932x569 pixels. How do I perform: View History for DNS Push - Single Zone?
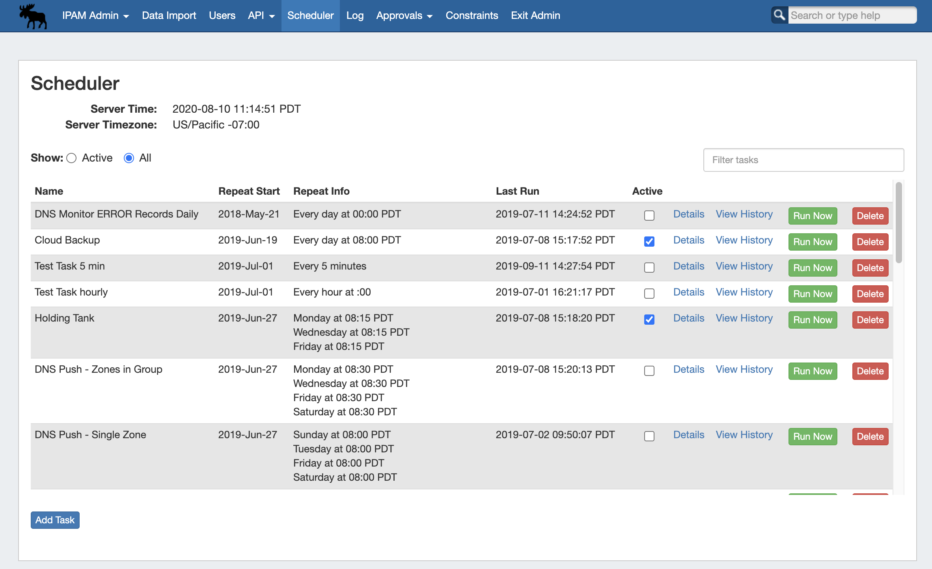tap(744, 435)
